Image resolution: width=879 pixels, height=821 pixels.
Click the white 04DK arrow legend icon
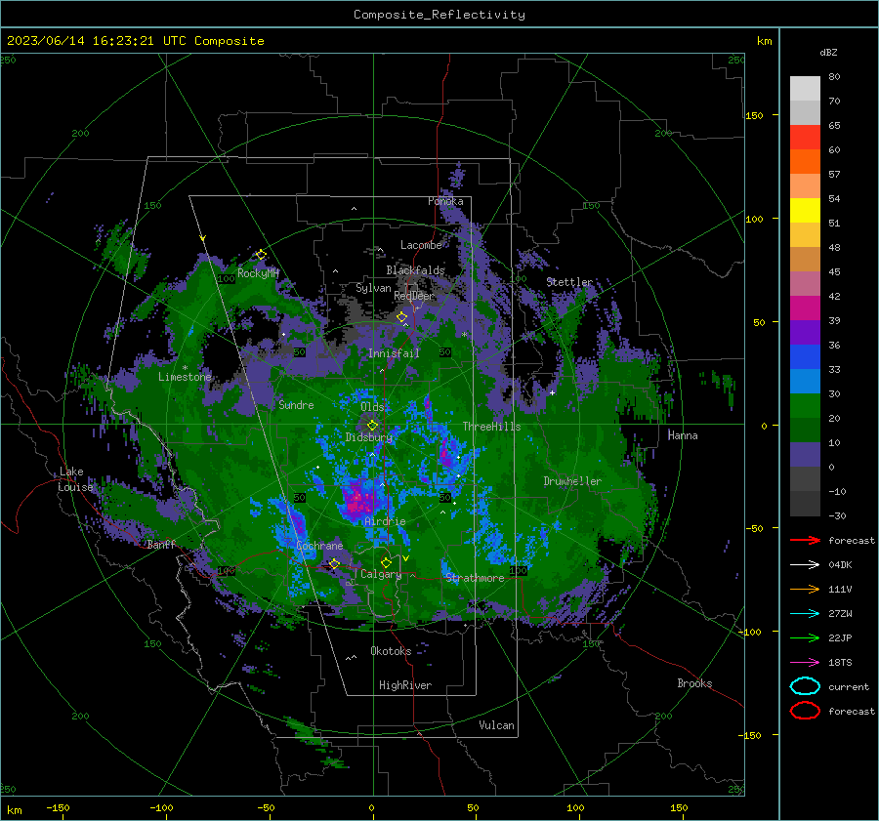pyautogui.click(x=805, y=565)
